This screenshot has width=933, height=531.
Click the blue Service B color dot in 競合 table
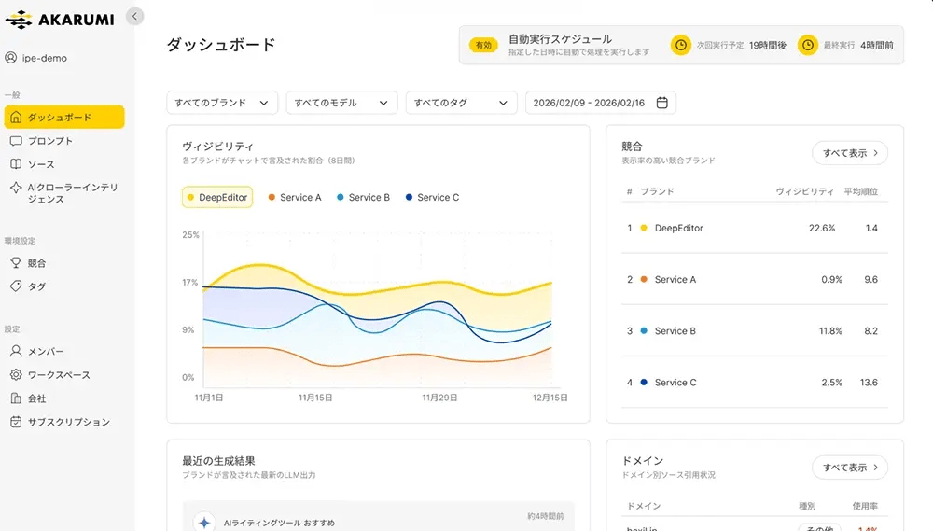tap(644, 331)
